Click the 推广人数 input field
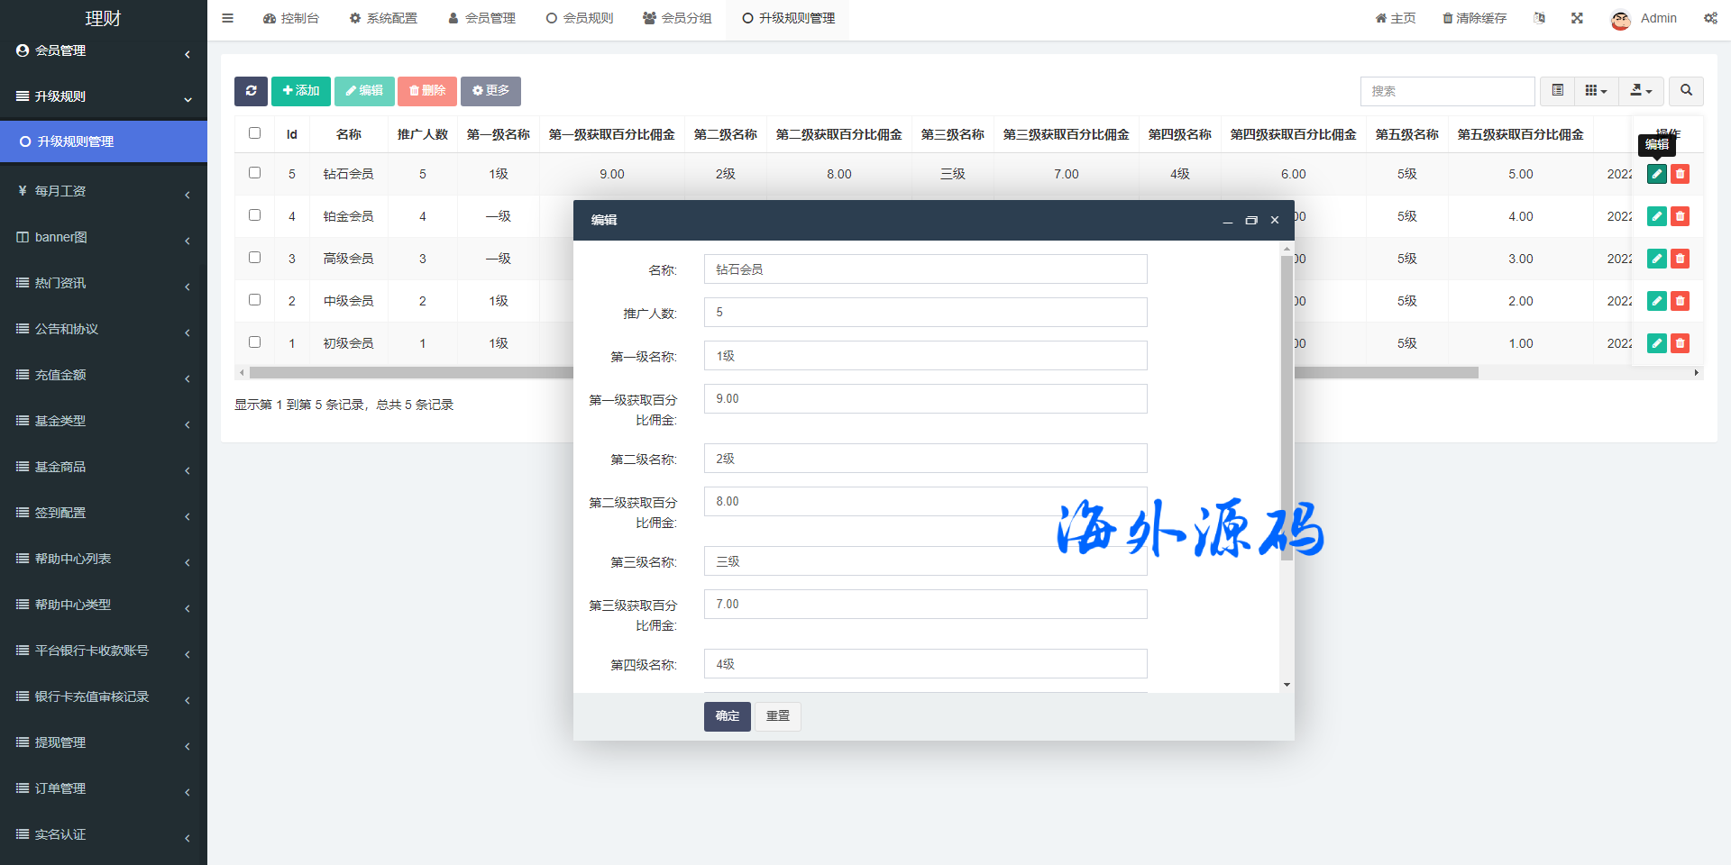Image resolution: width=1731 pixels, height=865 pixels. (x=925, y=313)
